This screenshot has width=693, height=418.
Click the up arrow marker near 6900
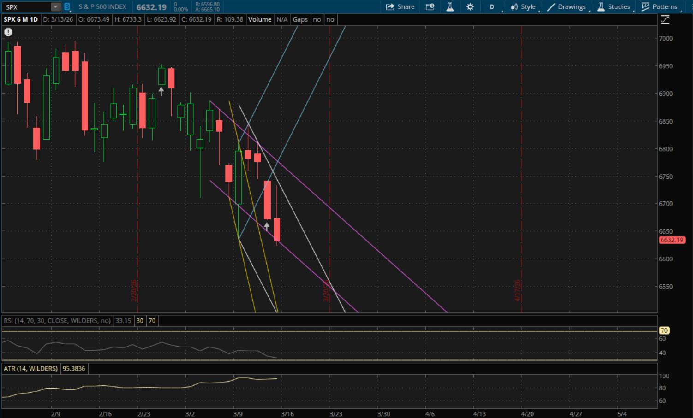pyautogui.click(x=161, y=91)
